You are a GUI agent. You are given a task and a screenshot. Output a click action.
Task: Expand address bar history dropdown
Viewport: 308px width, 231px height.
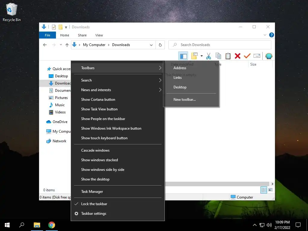point(151,45)
